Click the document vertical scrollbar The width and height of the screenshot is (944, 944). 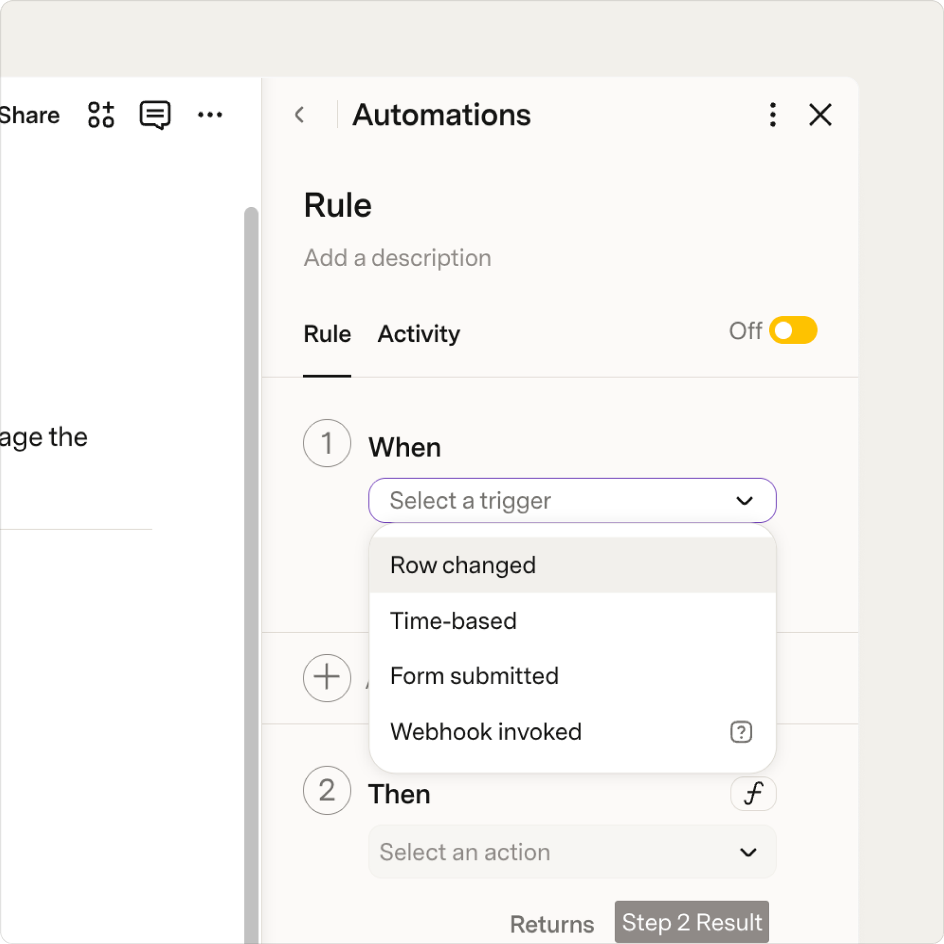click(251, 575)
